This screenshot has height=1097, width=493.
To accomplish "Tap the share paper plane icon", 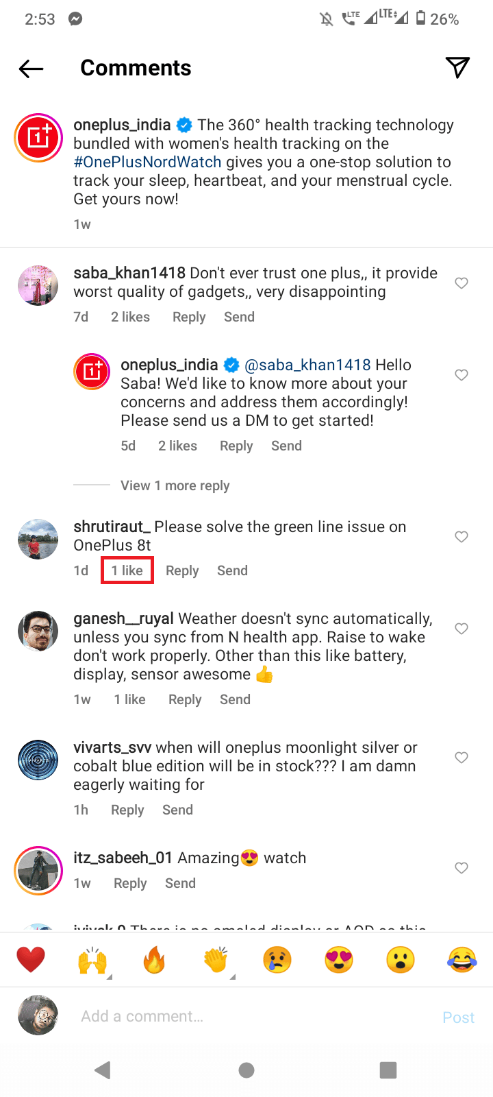I will [x=457, y=67].
